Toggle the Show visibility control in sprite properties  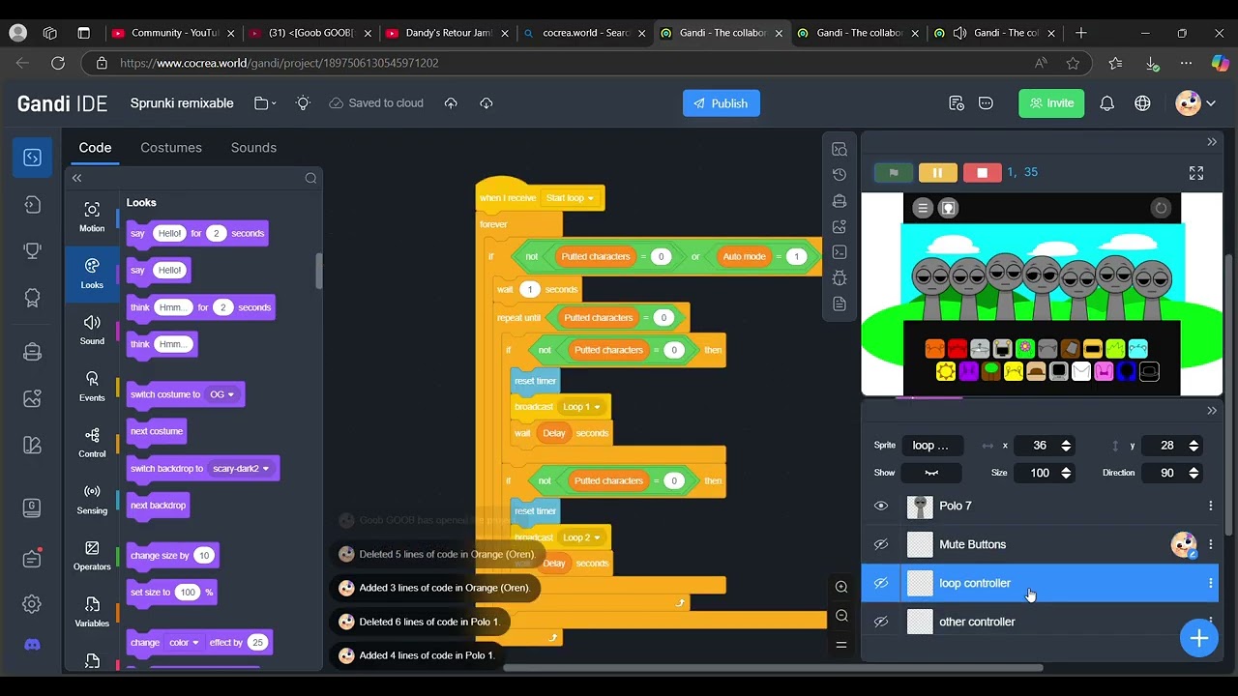(931, 473)
